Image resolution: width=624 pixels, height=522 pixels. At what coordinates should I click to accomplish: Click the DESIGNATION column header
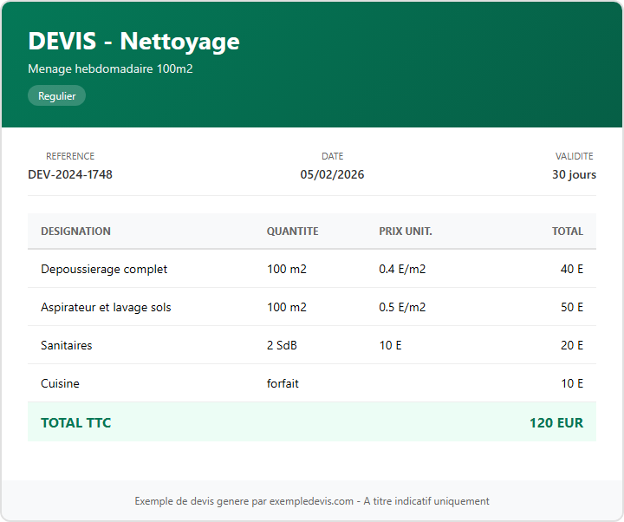[x=75, y=232]
